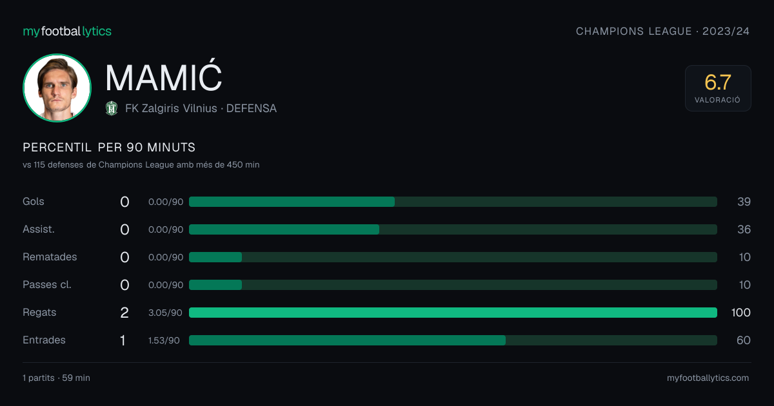Click the FK Zalgiris Vilnius club crest
The image size is (774, 406).
click(112, 108)
